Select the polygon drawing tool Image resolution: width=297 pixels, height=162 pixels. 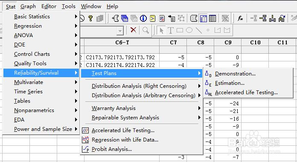pos(227,30)
